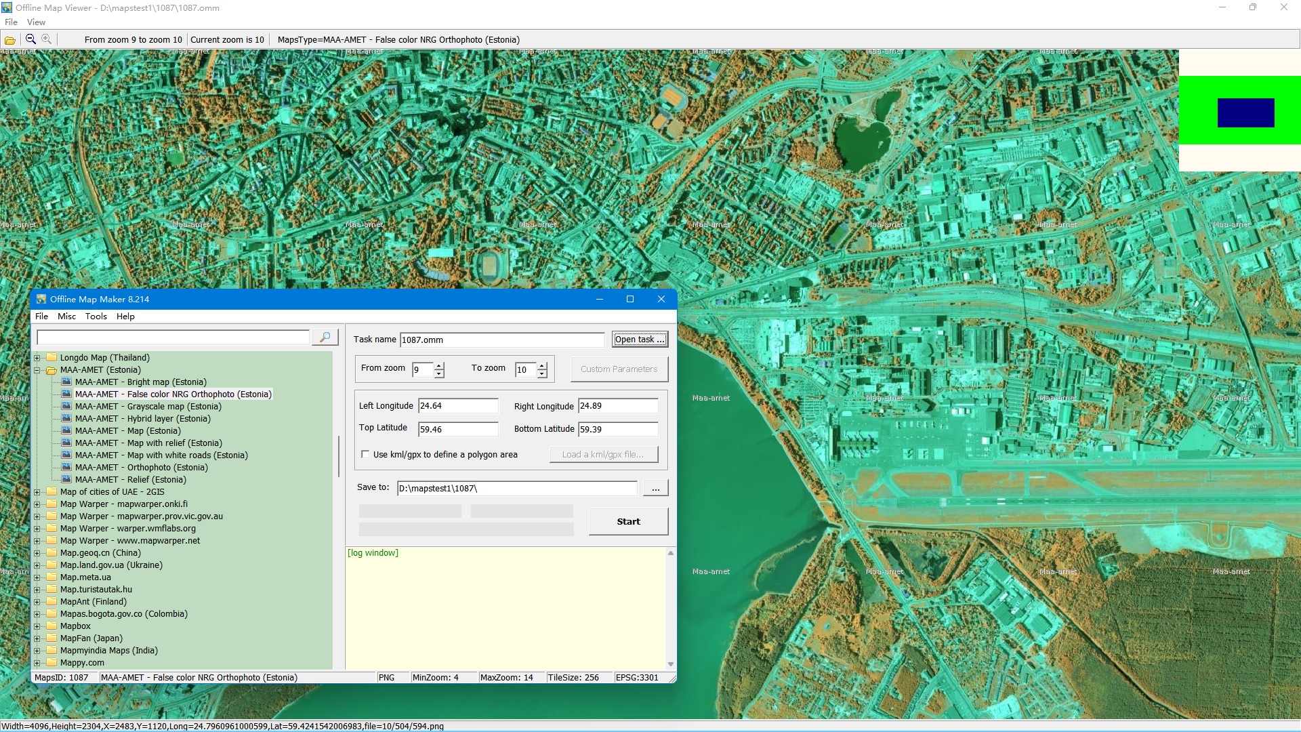Expand Map.geoq.cn (China) node
1301x732 pixels.
(x=37, y=553)
